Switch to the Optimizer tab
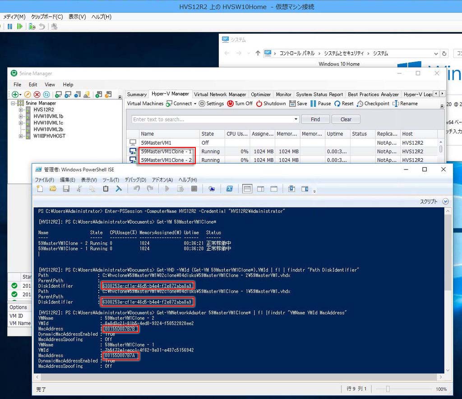Viewport: 462px width, 399px height. [x=261, y=94]
